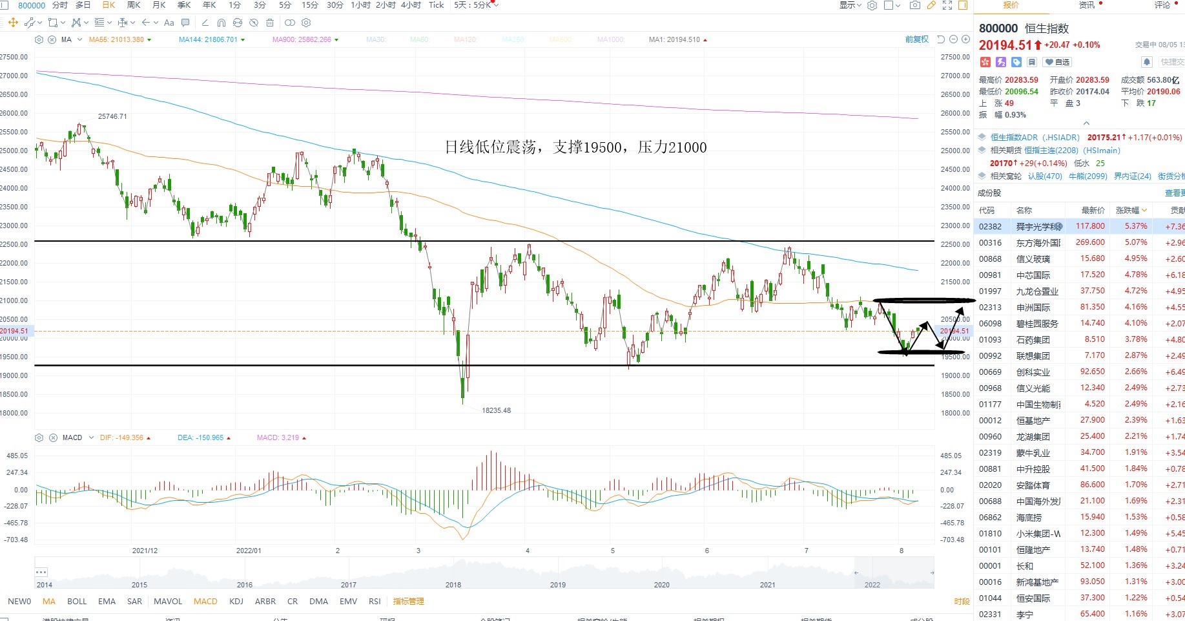Toggle hide-drawings eye icon in toolbar
The image size is (1185, 621).
click(x=254, y=23)
